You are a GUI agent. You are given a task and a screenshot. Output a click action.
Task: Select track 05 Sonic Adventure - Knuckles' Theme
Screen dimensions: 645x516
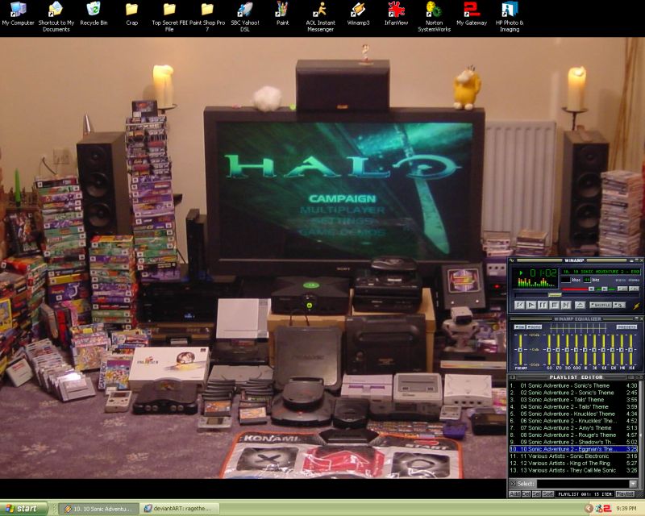(573, 414)
